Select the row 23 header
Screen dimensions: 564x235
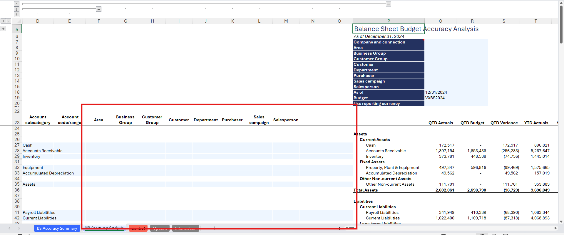[x=17, y=122]
